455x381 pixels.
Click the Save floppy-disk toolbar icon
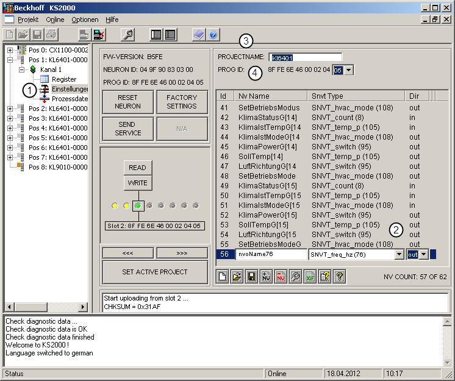(x=37, y=35)
